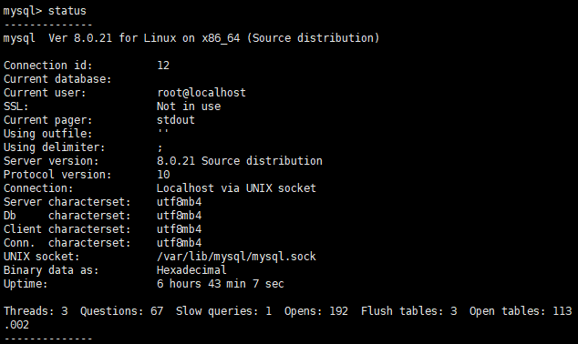Click the 'status' command text

(x=67, y=11)
